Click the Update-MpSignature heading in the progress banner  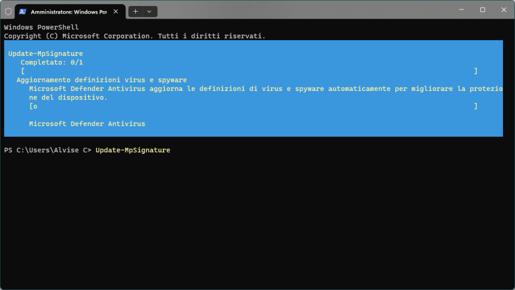click(x=46, y=53)
